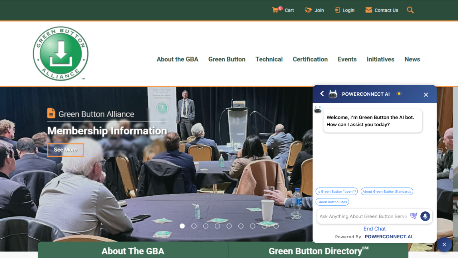Open the Technical navigation menu
Image resolution: width=458 pixels, height=258 pixels.
click(x=269, y=59)
